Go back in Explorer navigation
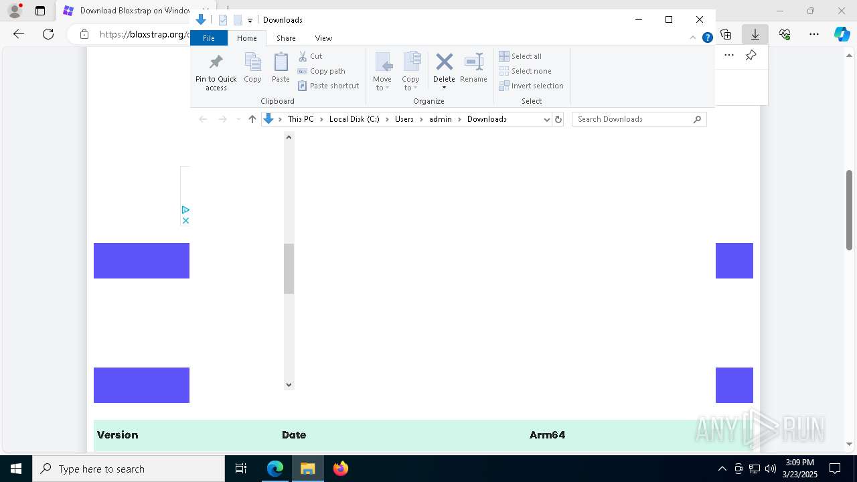Screen dimensions: 857x482 (203, 119)
